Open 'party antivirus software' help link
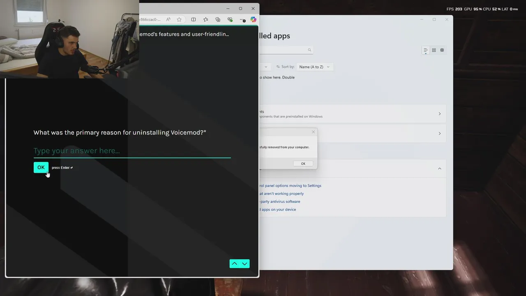This screenshot has height=296, width=526. (x=280, y=201)
